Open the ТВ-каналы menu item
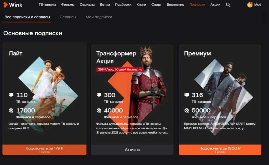Image resolution: width=269 pixels, height=165 pixels. pyautogui.click(x=47, y=5)
